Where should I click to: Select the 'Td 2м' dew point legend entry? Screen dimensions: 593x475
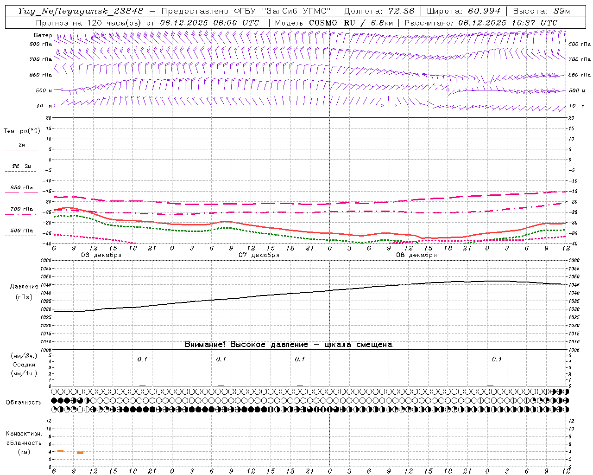click(22, 166)
